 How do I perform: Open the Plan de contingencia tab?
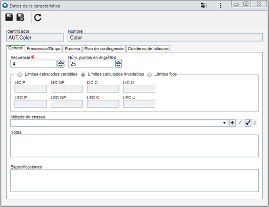[x=104, y=49]
